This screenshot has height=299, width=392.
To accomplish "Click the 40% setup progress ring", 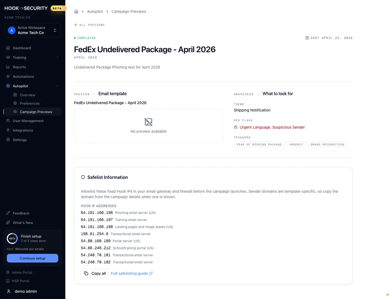I will 12,238.
